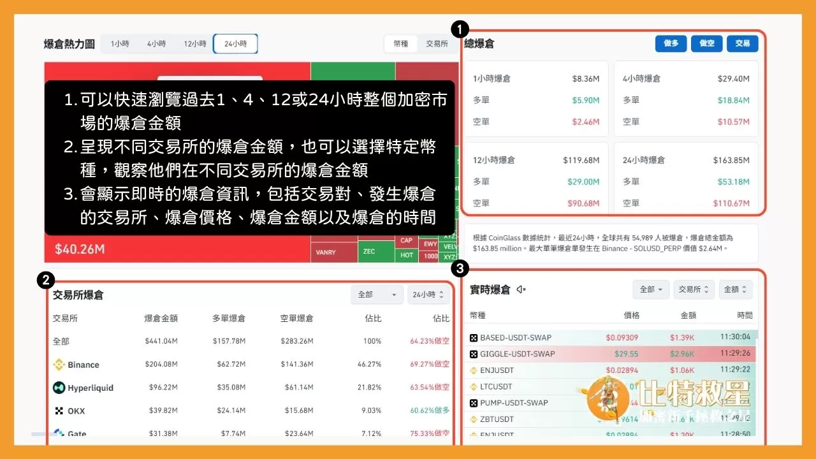Click the 全部 row in exchange table
Viewport: 816px width, 459px height.
251,341
